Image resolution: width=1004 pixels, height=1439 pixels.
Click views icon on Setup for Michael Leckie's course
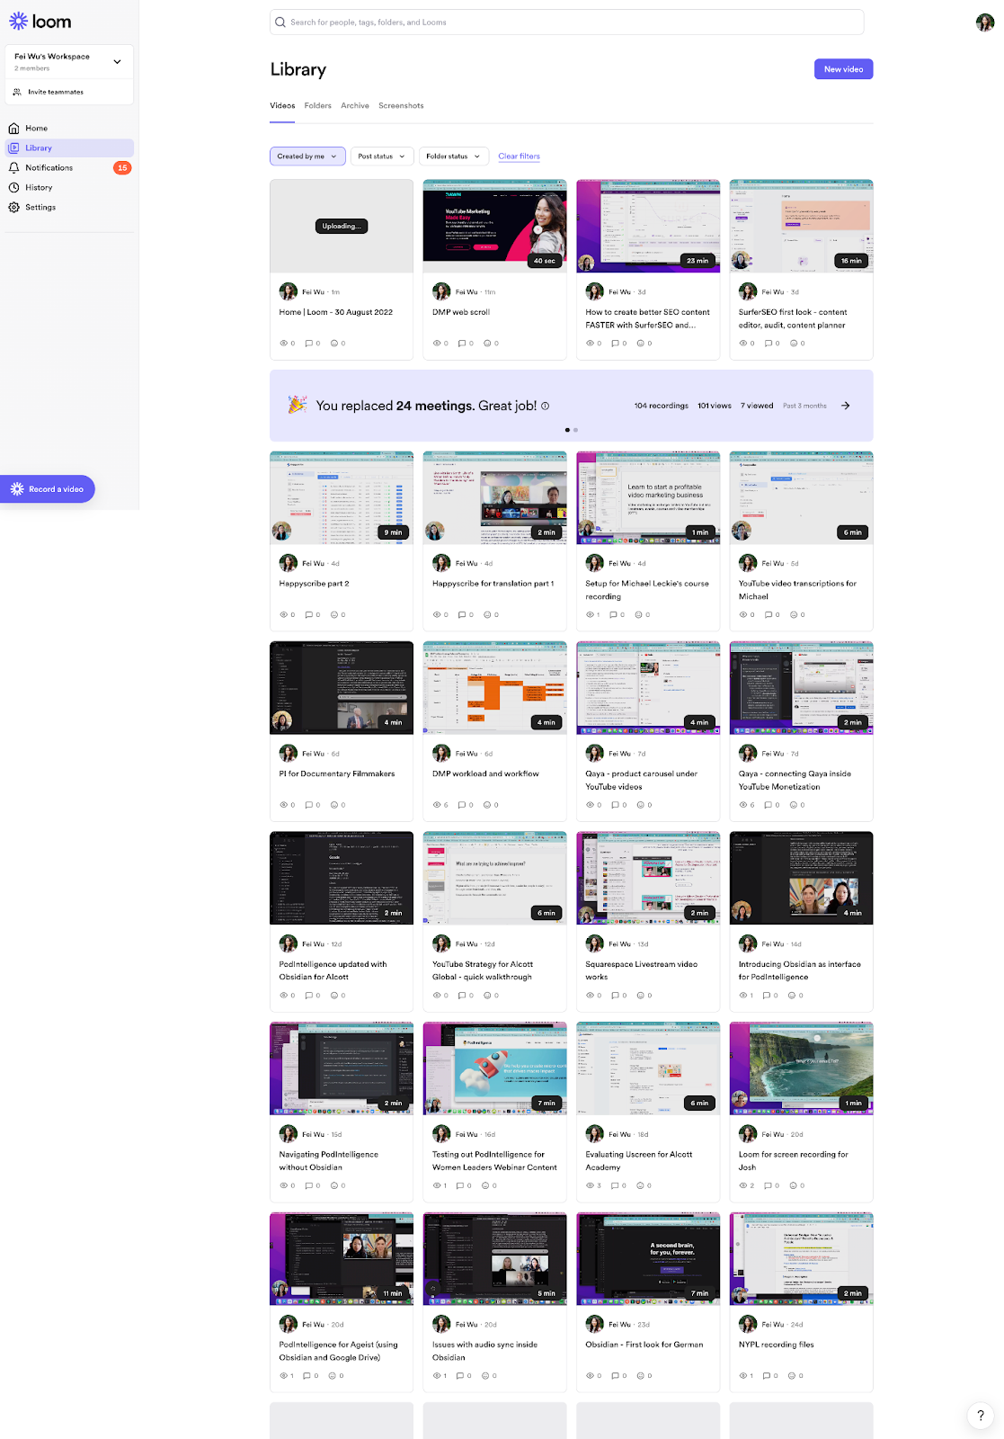(590, 615)
